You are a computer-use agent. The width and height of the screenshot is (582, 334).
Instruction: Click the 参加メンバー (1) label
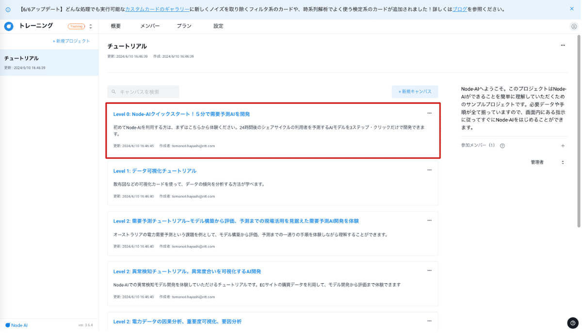(x=478, y=145)
